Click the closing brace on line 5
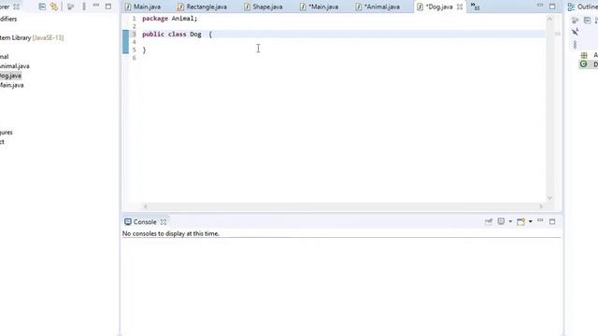Image resolution: width=598 pixels, height=336 pixels. pyautogui.click(x=144, y=49)
